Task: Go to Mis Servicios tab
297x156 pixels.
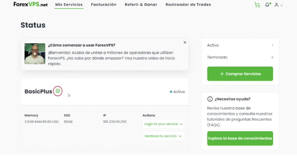Action: click(69, 5)
